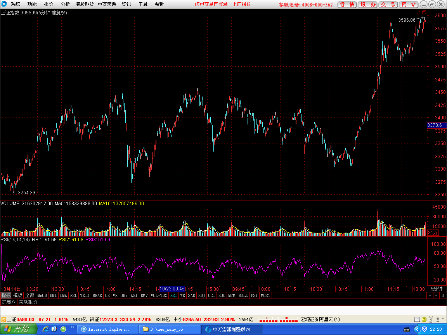Open the 工具 menu
Image resolution: width=447 pixels, height=335 pixels.
coord(143,4)
